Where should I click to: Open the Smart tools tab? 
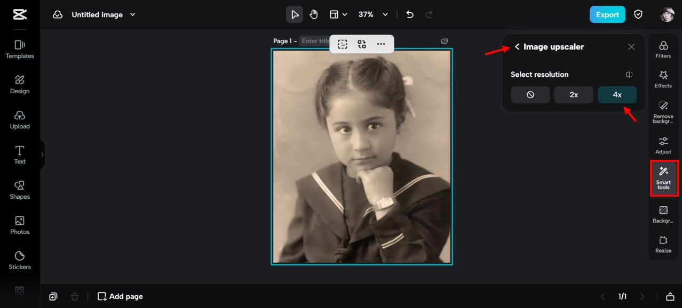[664, 178]
